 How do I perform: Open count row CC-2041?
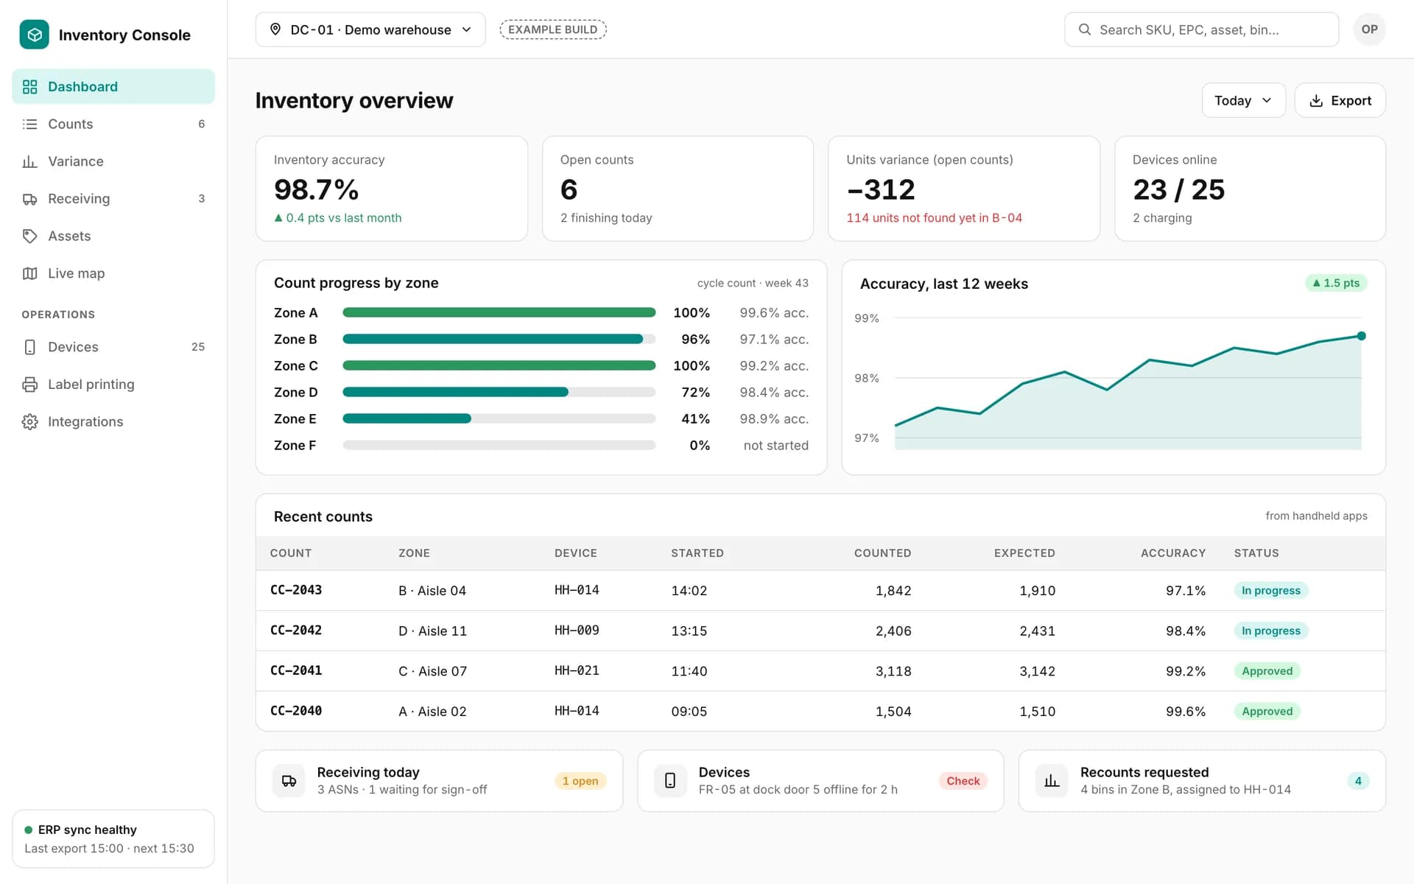click(820, 671)
